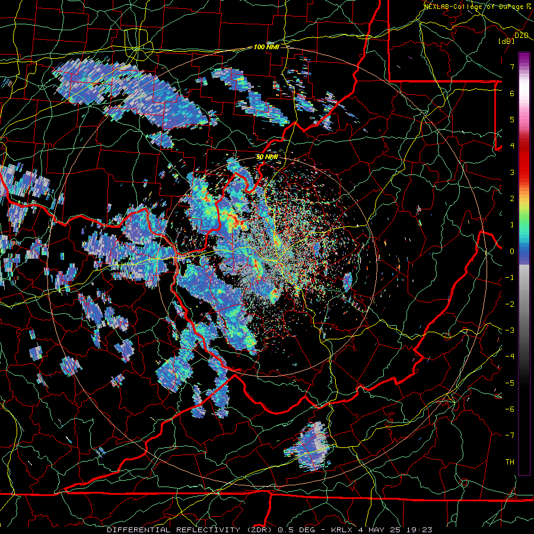The image size is (534, 534).
Task: Click "(ZDR)" in the bottom caption
Action: click(x=259, y=530)
